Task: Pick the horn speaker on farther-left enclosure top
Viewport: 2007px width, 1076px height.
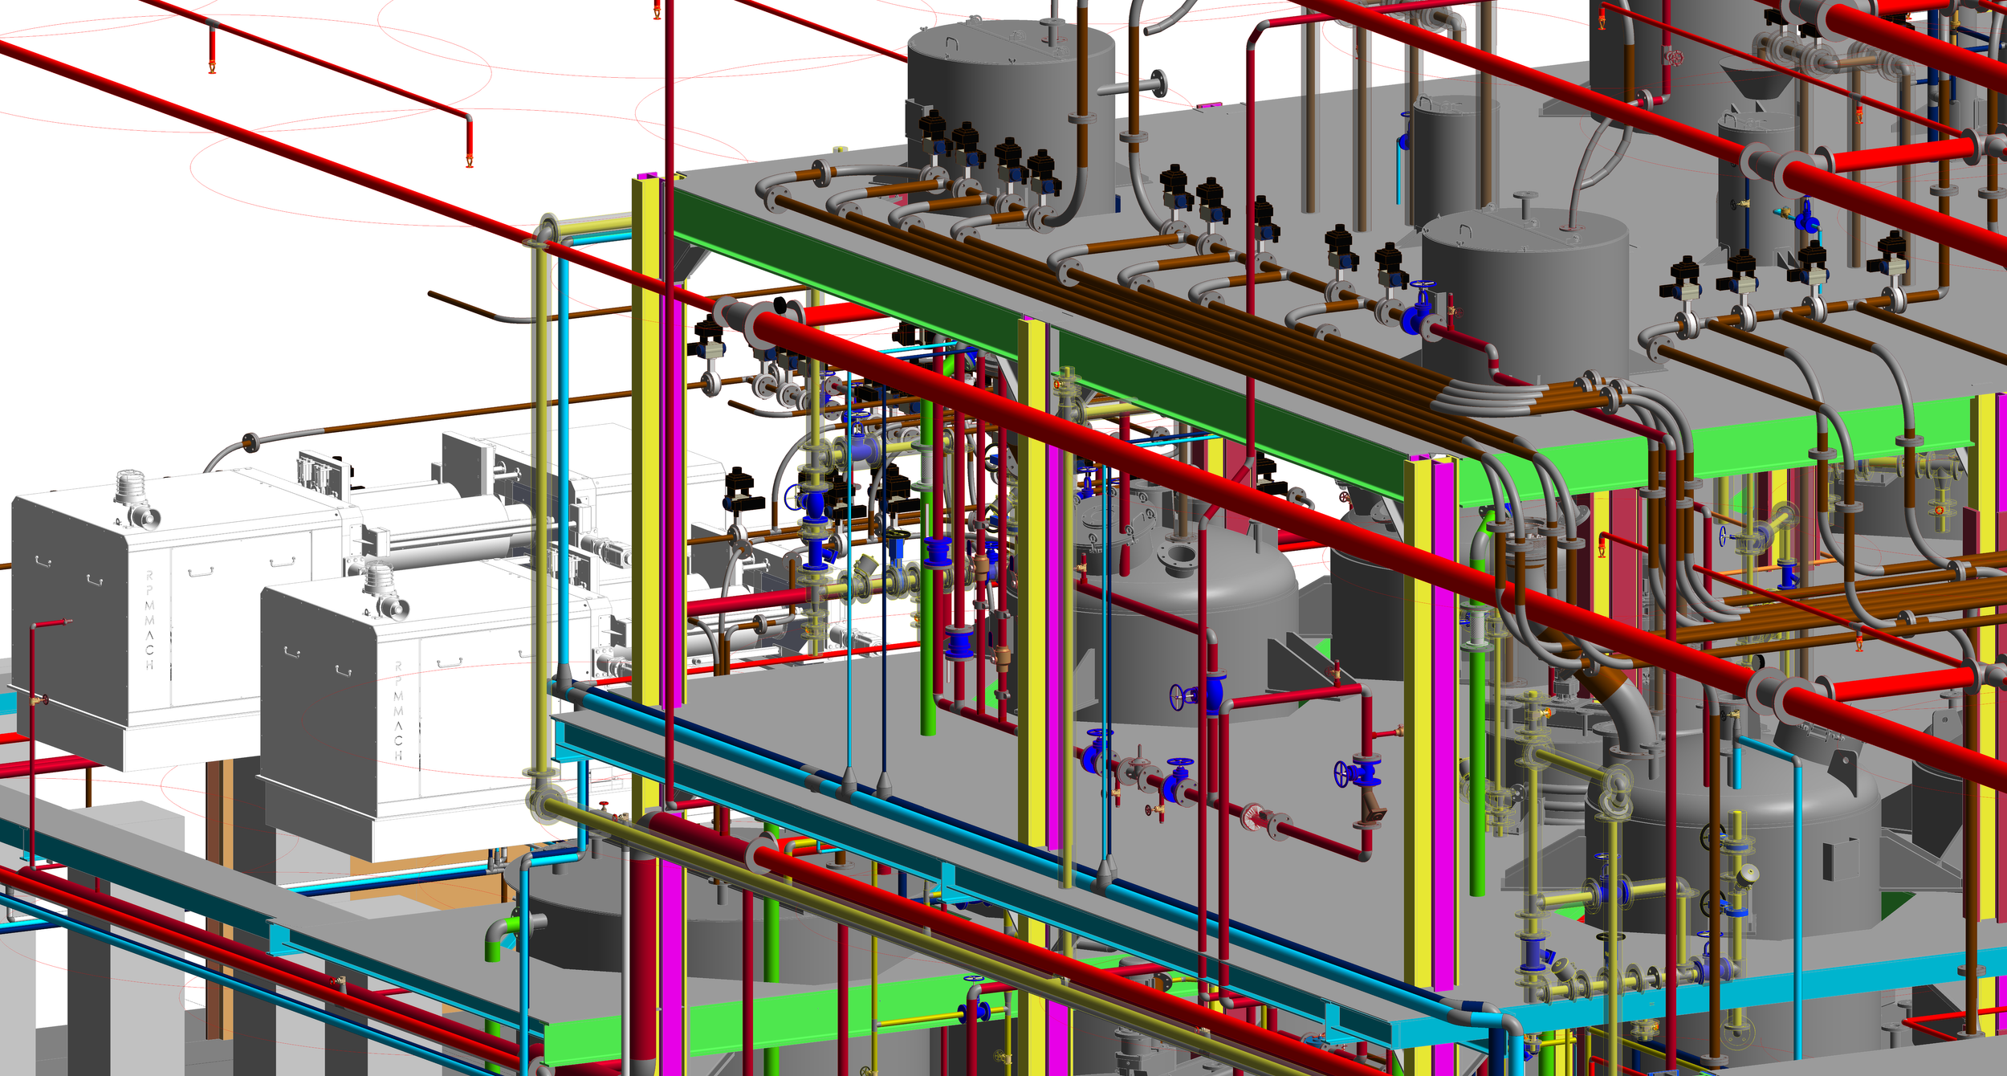Action: [x=148, y=518]
